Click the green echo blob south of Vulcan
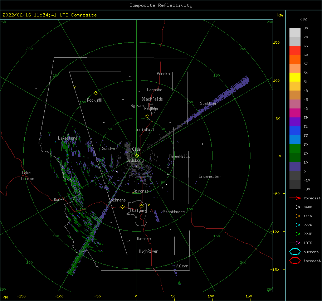This screenshot has height=301, width=322. pyautogui.click(x=179, y=283)
